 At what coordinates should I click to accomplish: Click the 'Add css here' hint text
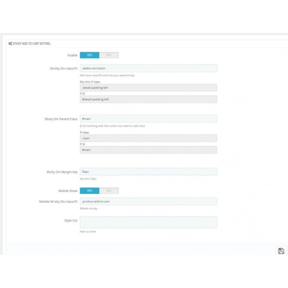click(x=88, y=232)
